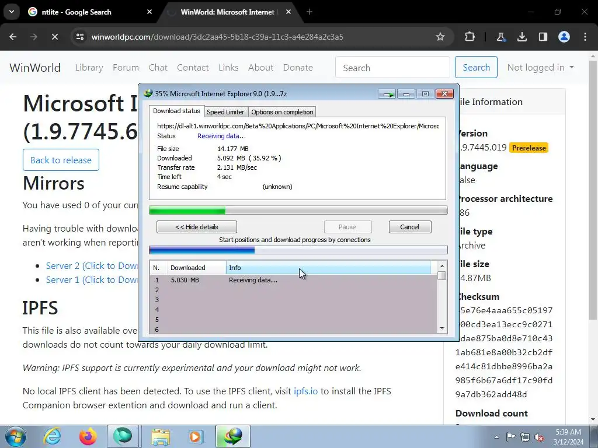Screen dimensions: 598x448
Task: Click the N. column header
Action: (158, 268)
